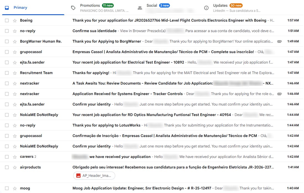Image resolution: width=304 pixels, height=193 pixels.
Task: Star the LotusWorks no-reply email
Action: [x=15, y=125]
